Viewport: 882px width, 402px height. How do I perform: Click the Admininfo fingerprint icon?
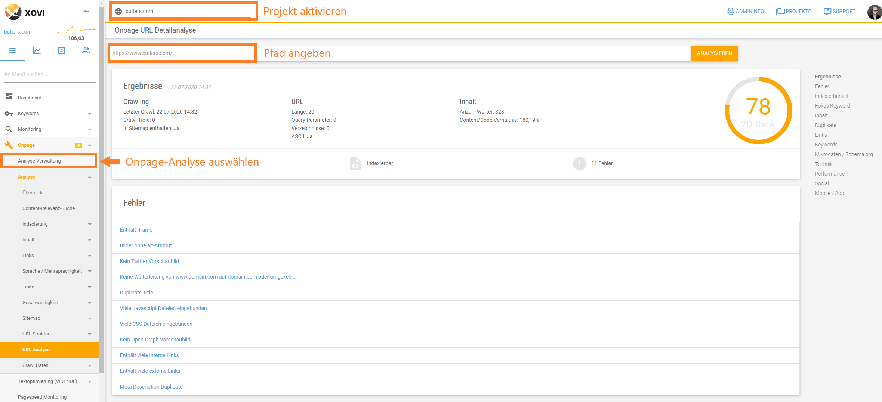pyautogui.click(x=731, y=12)
